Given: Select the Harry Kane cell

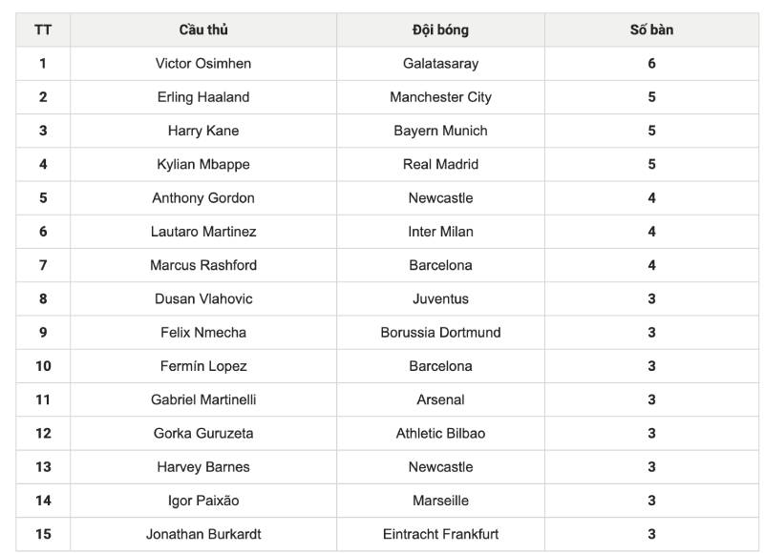Looking at the screenshot, I should pos(203,131).
